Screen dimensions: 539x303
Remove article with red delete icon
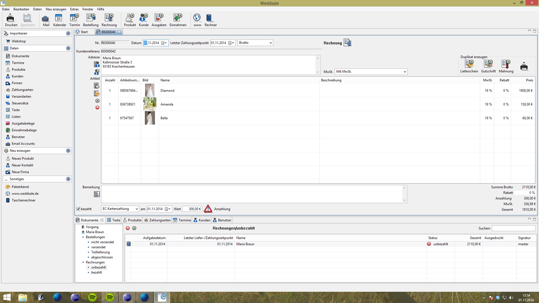click(97, 107)
